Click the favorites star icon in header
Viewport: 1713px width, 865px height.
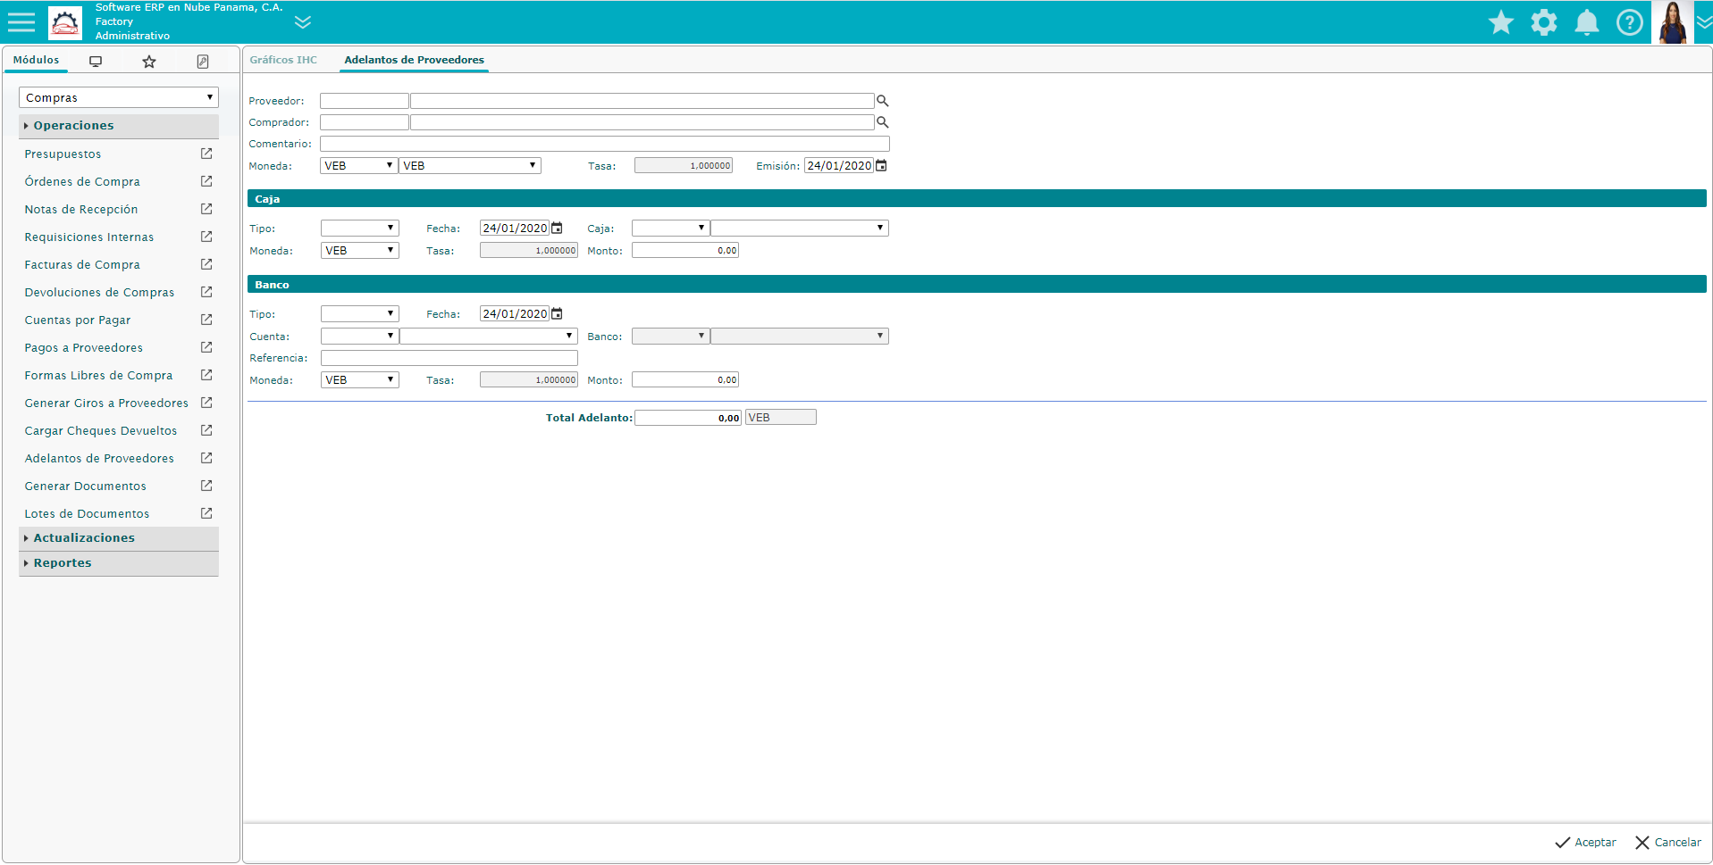click(1500, 22)
